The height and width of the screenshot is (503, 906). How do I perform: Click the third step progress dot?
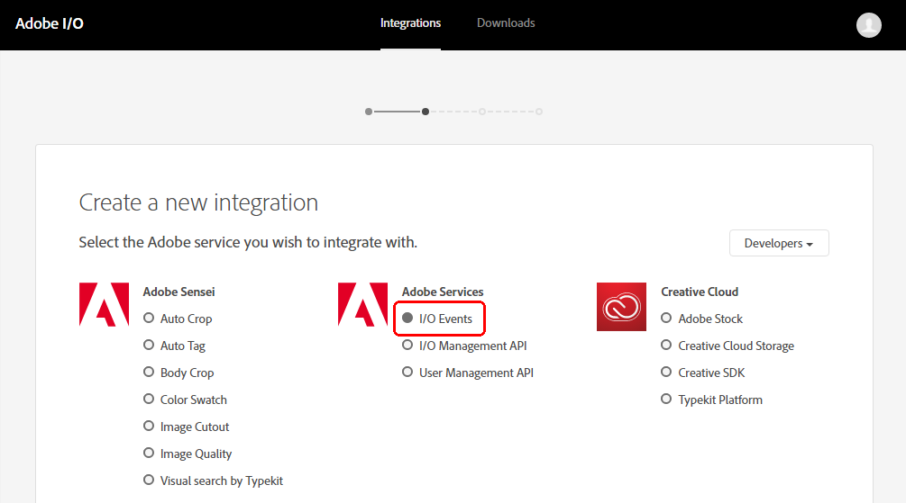point(482,112)
